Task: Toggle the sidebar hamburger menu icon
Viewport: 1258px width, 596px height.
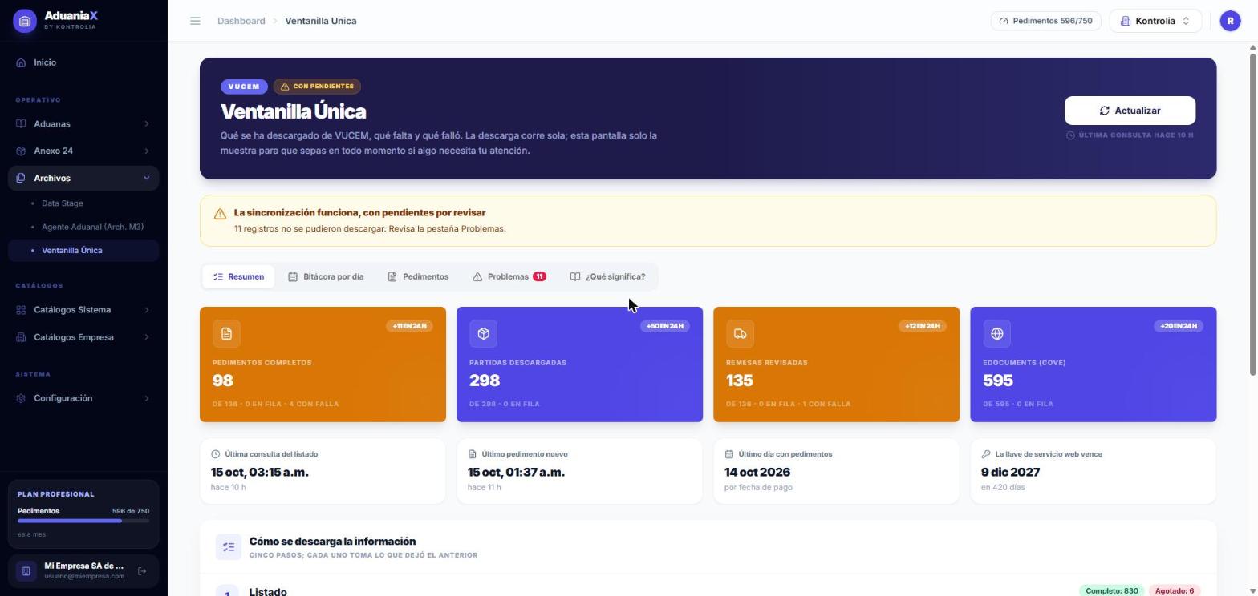Action: pos(195,21)
